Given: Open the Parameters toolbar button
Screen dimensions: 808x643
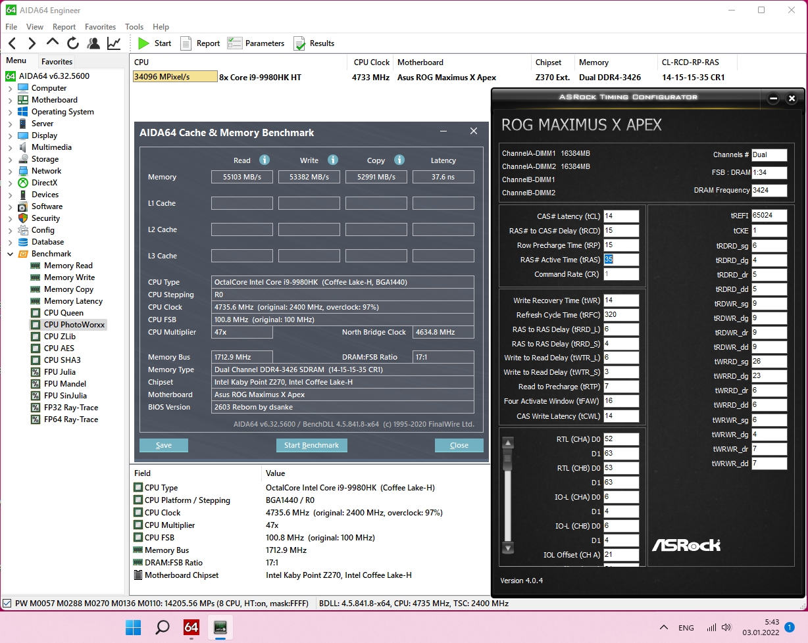Looking at the screenshot, I should pos(256,43).
